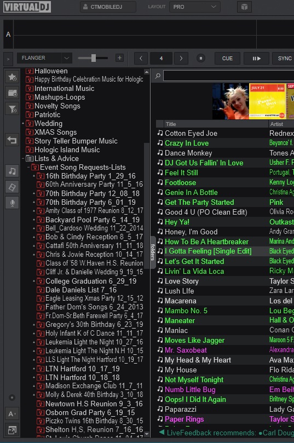Select the Mashups-Loops folder
294x443 pixels.
pyautogui.click(x=60, y=97)
